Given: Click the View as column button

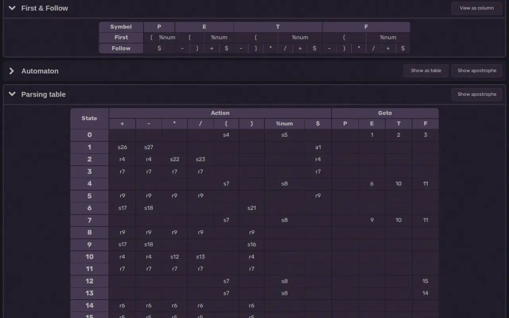Looking at the screenshot, I should coord(477,8).
